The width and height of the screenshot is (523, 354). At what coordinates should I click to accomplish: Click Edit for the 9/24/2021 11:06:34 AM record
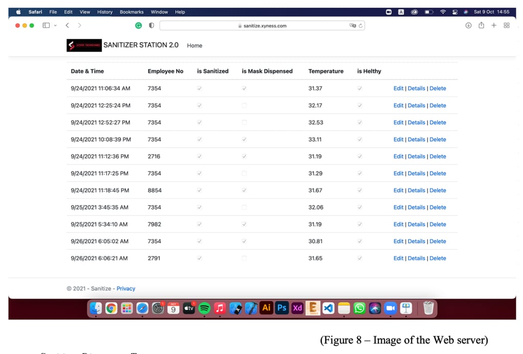(398, 88)
